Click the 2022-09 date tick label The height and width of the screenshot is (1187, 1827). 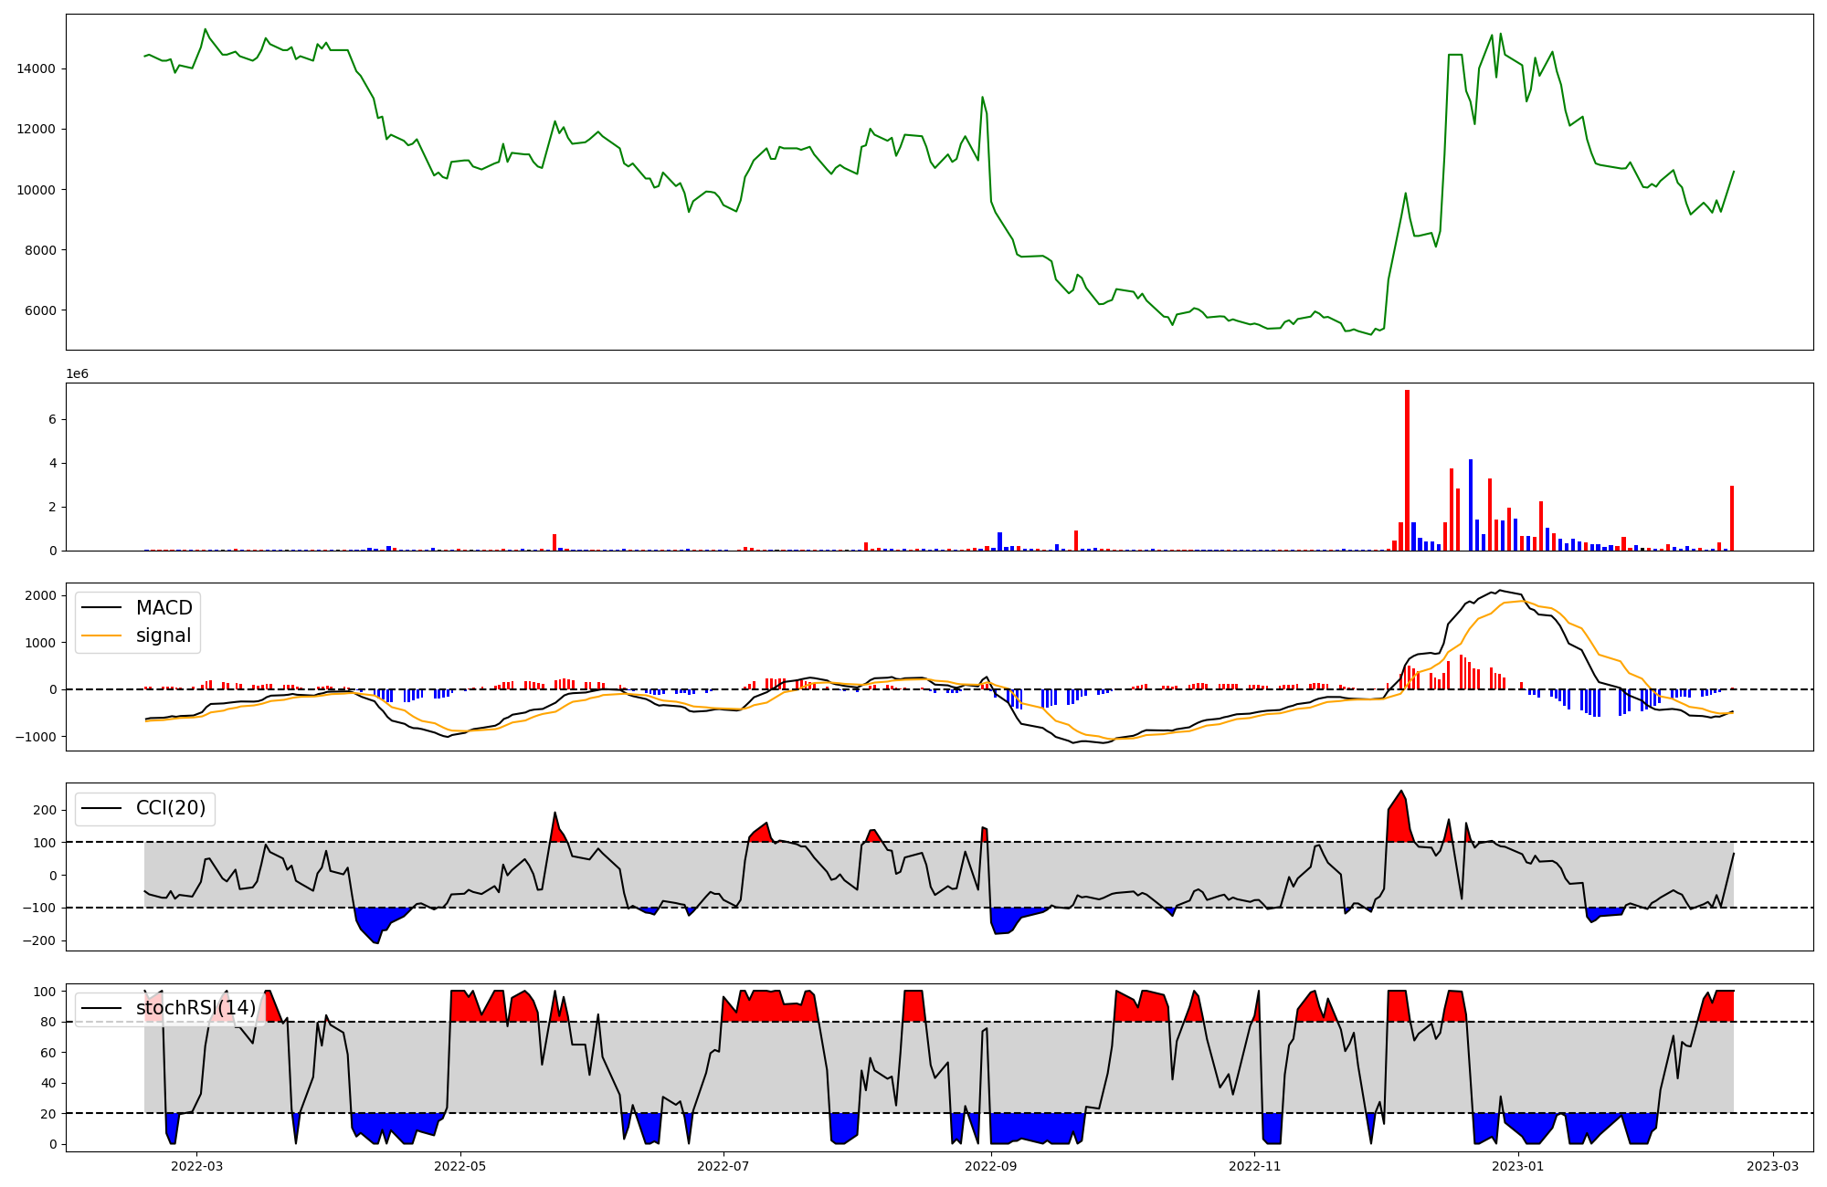click(991, 1166)
